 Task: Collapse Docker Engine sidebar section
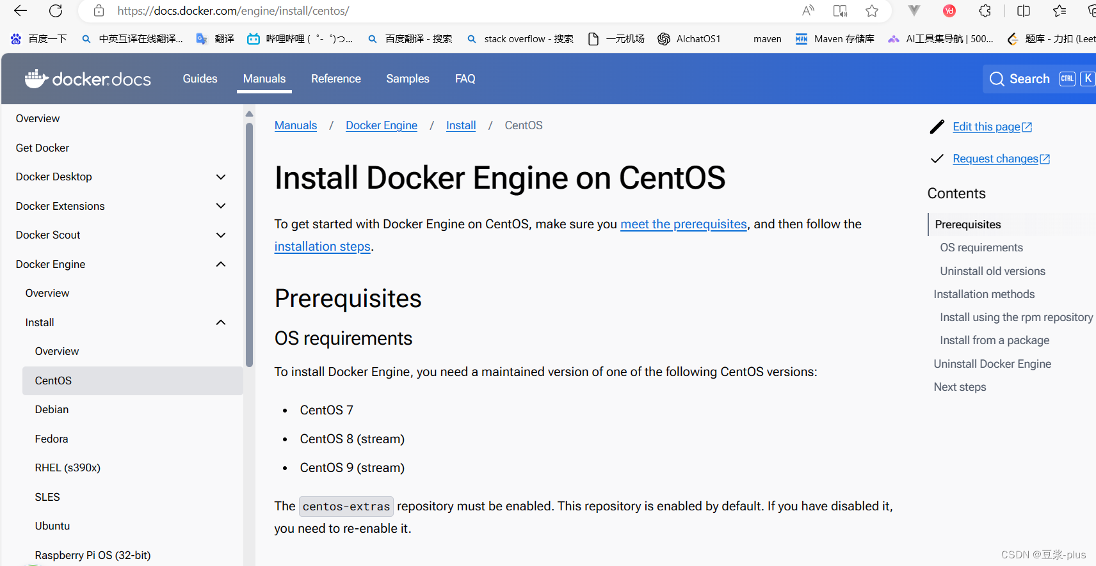click(221, 264)
